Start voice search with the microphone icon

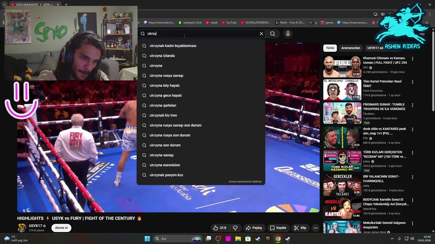[x=288, y=34]
